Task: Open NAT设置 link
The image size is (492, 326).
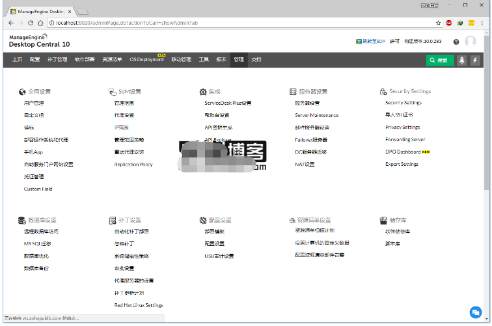Action: pos(305,165)
